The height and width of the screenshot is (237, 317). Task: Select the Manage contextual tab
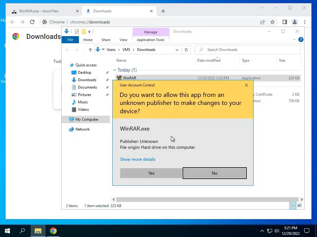[x=151, y=32]
